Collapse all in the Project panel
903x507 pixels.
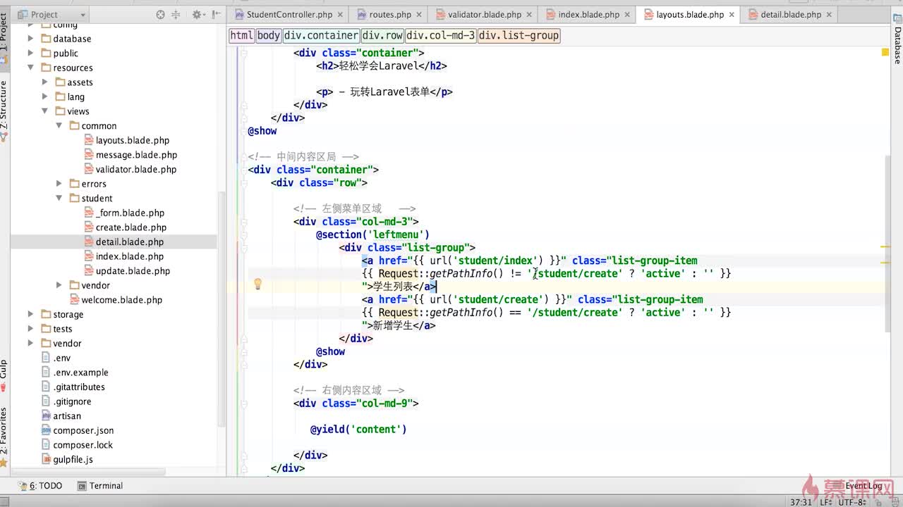coord(175,14)
